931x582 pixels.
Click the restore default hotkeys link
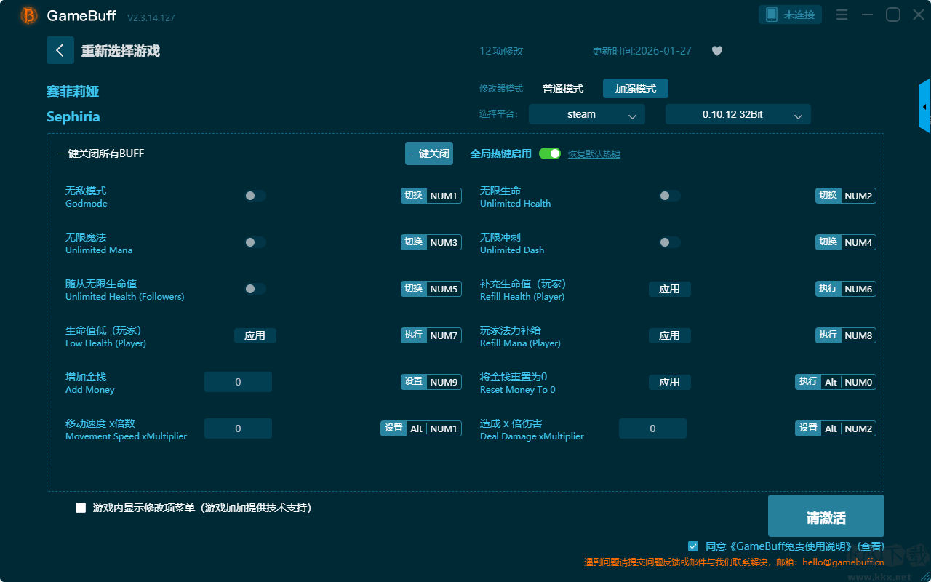pyautogui.click(x=594, y=154)
